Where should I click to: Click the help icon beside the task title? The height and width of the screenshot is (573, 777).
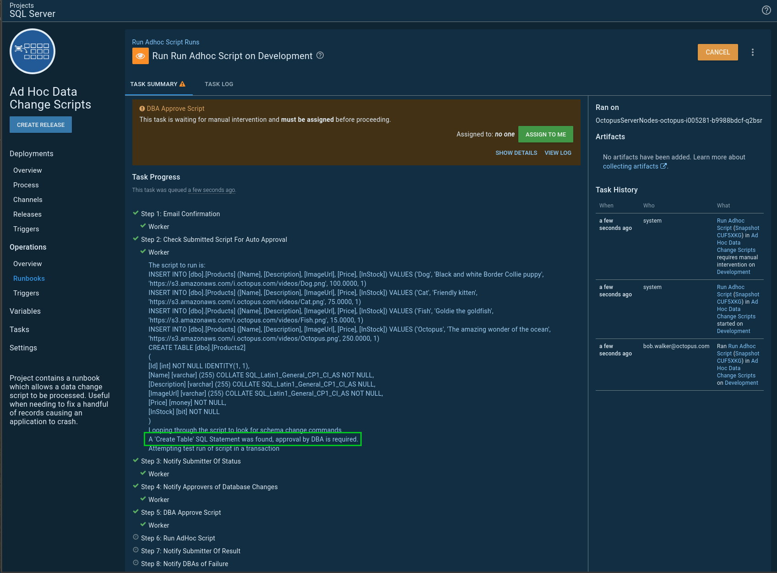(320, 55)
